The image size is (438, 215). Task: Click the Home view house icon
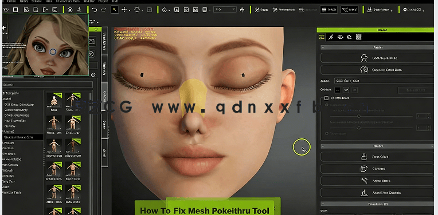[x=164, y=10]
